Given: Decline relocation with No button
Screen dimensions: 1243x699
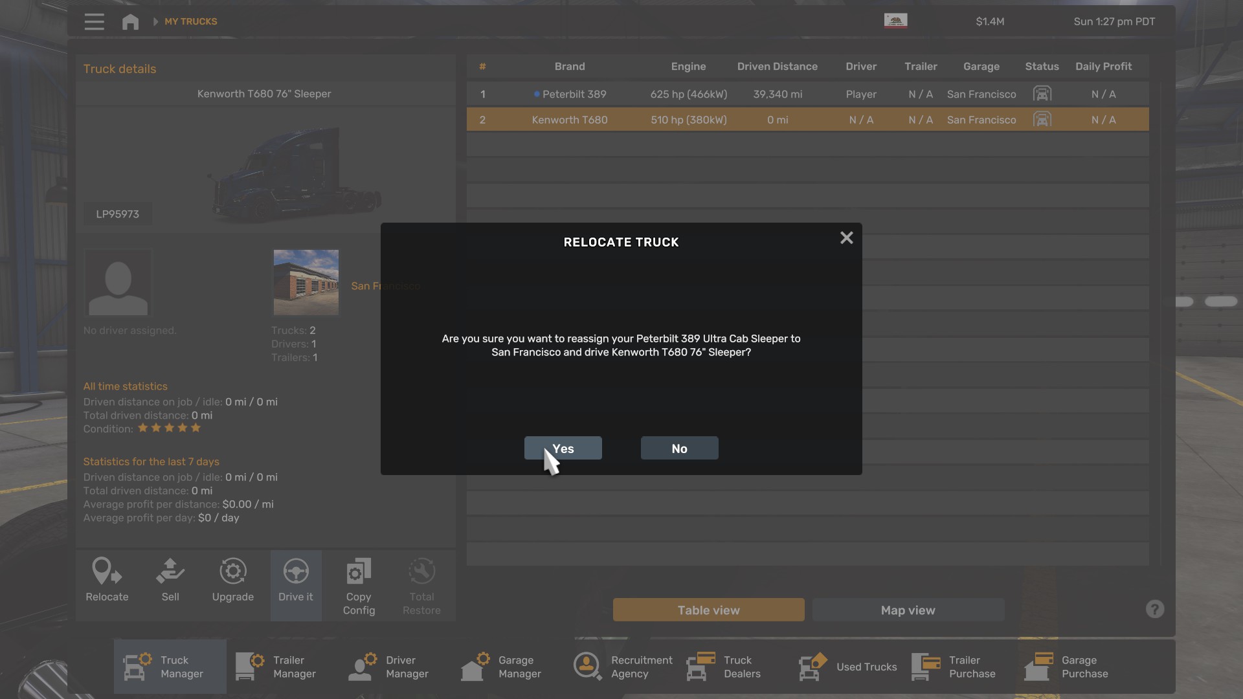Looking at the screenshot, I should [680, 448].
